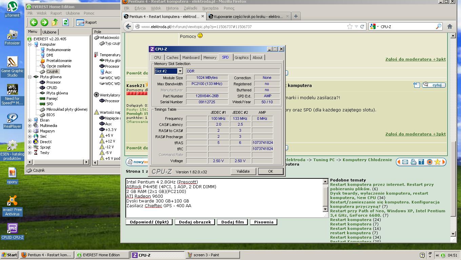461x260 pixels.
Task: Open the Fotosizer desktop icon
Action: 12,37
